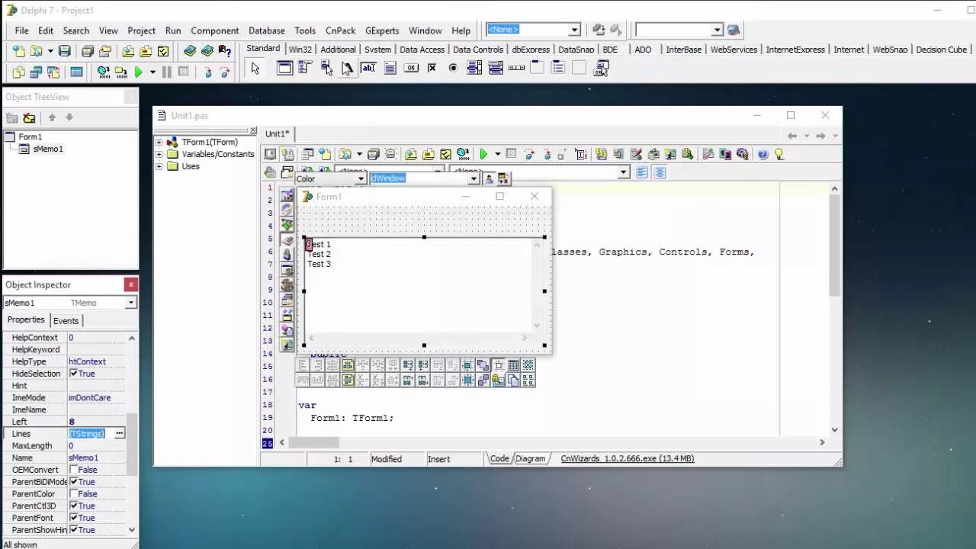Click the blue help icon in editor toolbar
Image resolution: width=976 pixels, height=549 pixels.
763,154
